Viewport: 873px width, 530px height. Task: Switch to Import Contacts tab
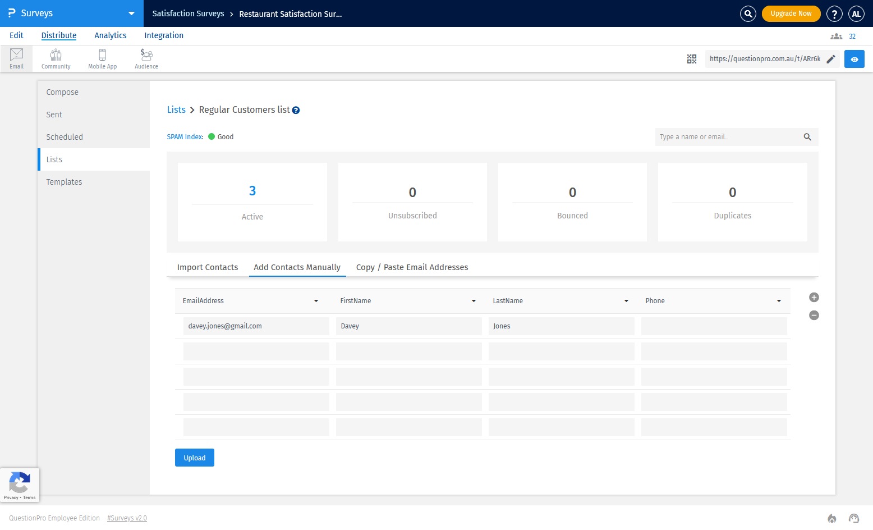(x=207, y=267)
